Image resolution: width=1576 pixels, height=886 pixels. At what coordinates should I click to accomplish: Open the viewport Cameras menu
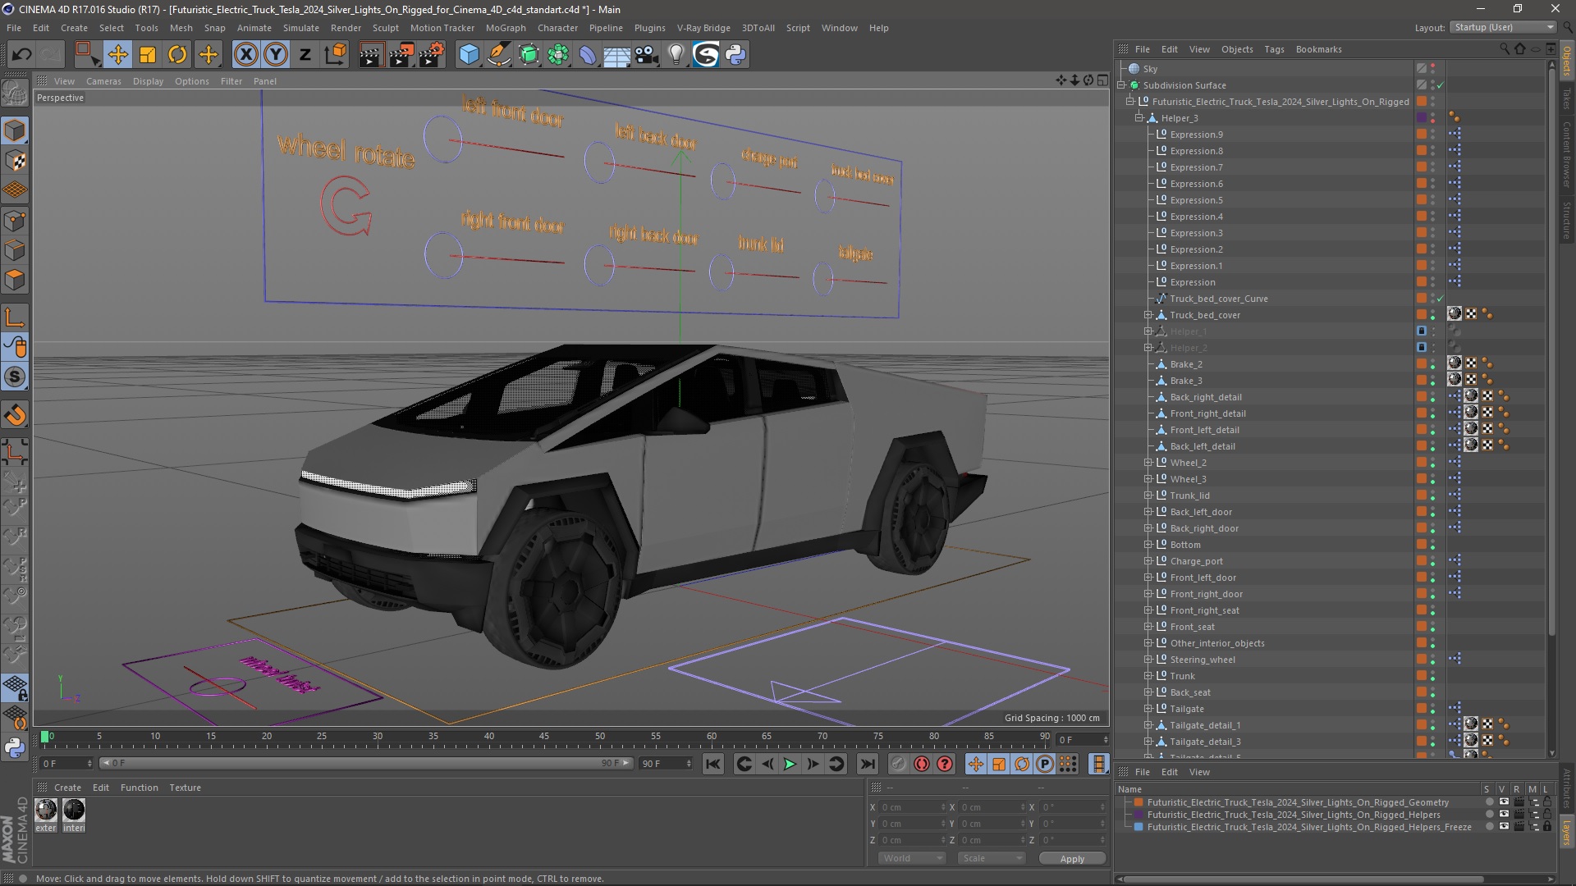click(103, 81)
